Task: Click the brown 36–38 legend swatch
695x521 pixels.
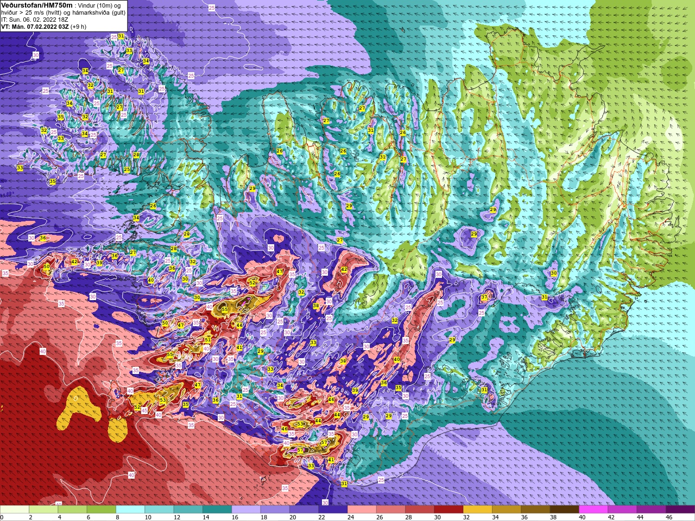Action: [x=536, y=510]
